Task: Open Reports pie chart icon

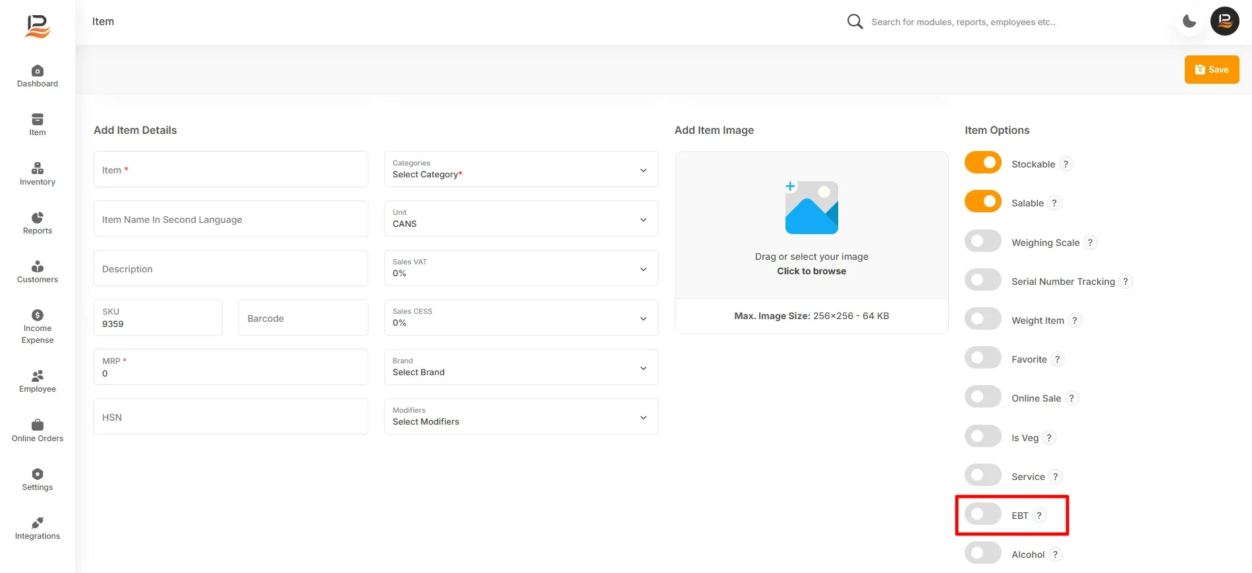Action: 38,218
